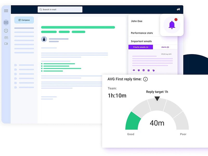Open the Chat speech bubble icon
Viewport: 208px width, 156px height.
pyautogui.click(x=6, y=31)
